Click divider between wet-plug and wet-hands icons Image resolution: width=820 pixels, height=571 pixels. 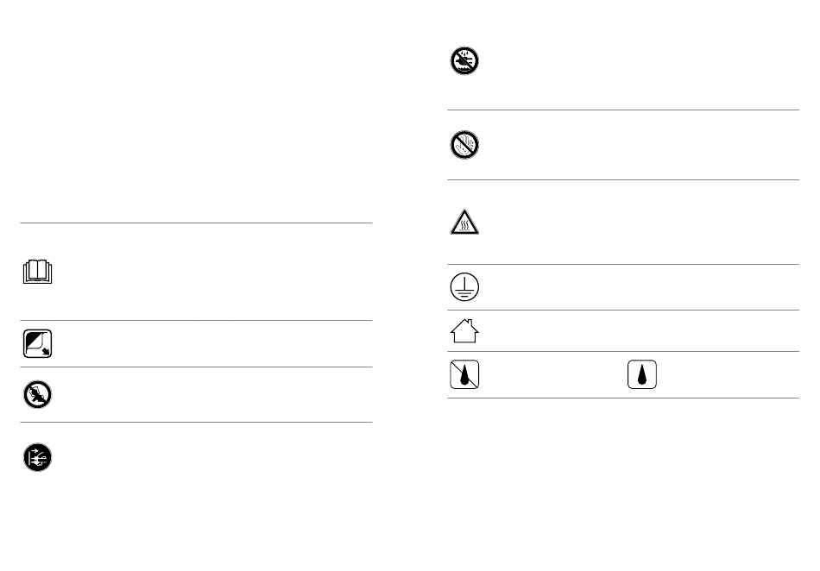click(x=623, y=110)
